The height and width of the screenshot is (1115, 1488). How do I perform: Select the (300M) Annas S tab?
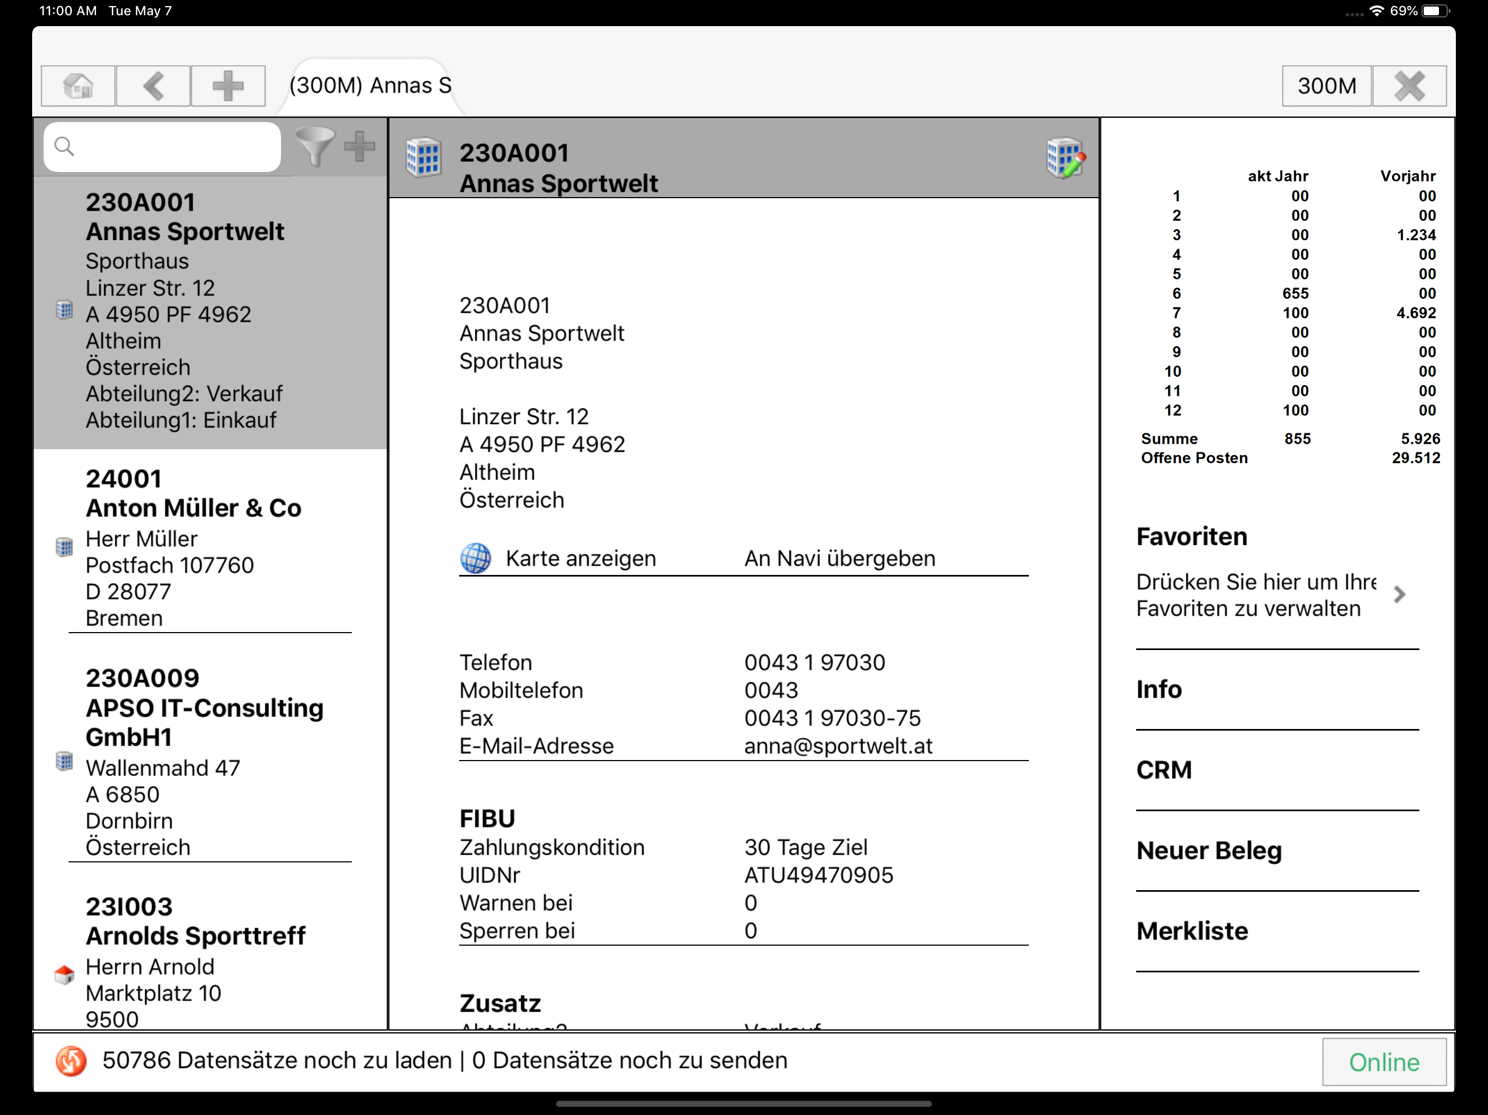370,85
